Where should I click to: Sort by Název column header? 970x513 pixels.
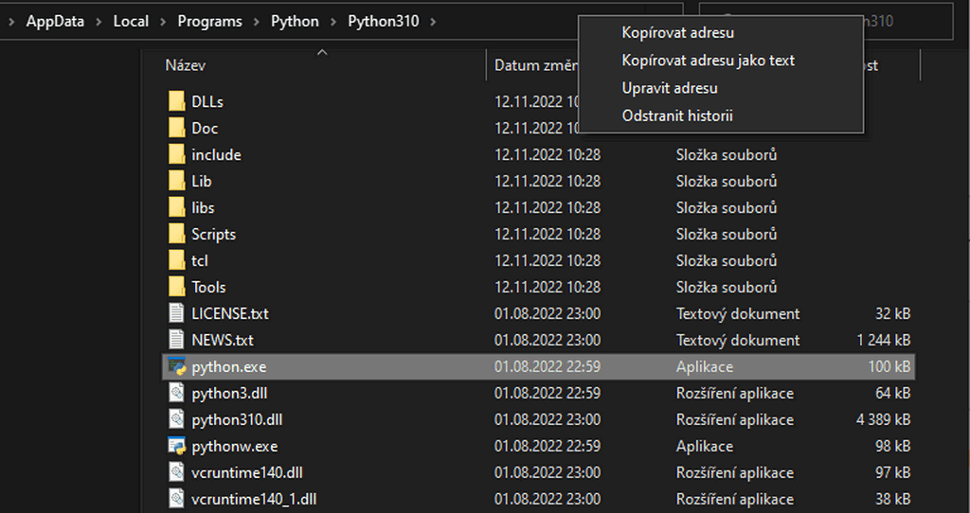point(186,65)
